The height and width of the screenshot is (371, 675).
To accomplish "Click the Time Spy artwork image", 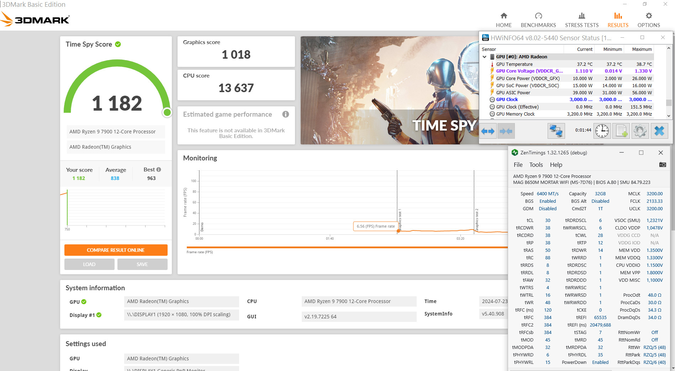I will pos(390,90).
